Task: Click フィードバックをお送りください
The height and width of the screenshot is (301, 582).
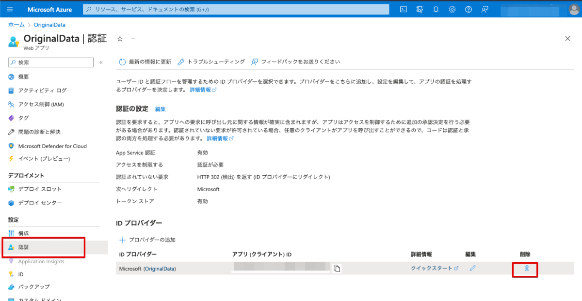Action: tap(295, 62)
